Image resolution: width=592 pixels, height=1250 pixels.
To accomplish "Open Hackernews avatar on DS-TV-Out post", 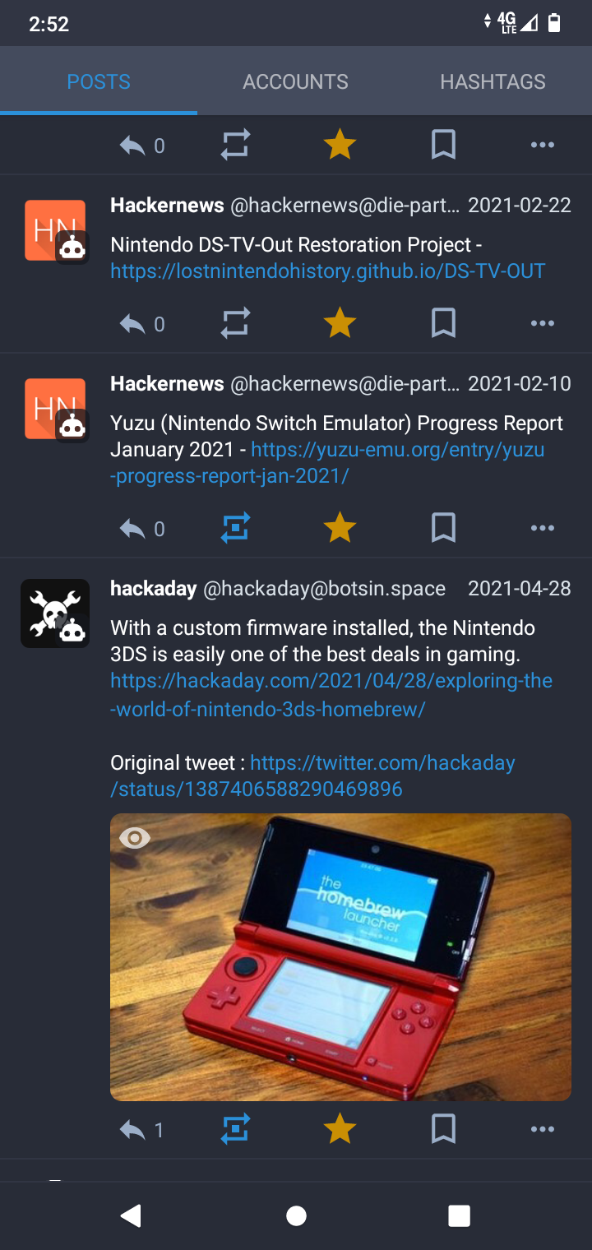I will (x=55, y=231).
